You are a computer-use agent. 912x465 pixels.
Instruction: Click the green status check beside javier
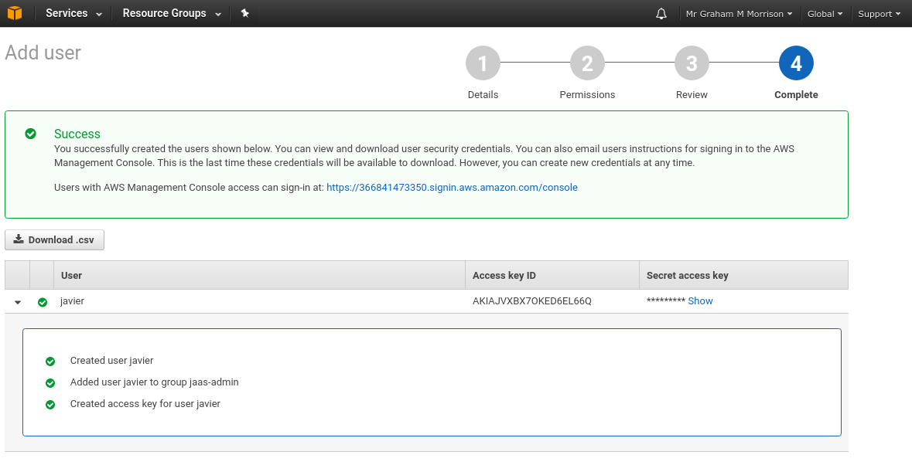(43, 302)
